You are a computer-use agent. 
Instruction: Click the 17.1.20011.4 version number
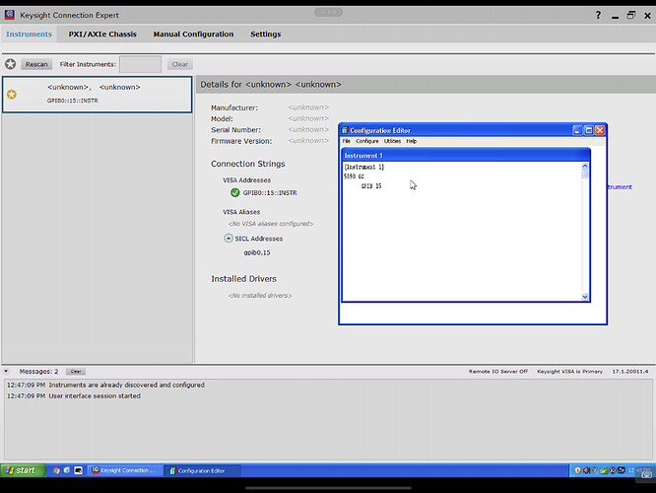(630, 371)
